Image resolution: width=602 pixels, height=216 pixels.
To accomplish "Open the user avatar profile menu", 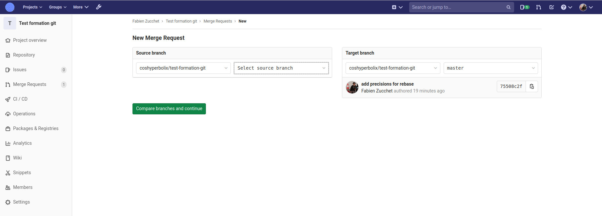I will (586, 7).
